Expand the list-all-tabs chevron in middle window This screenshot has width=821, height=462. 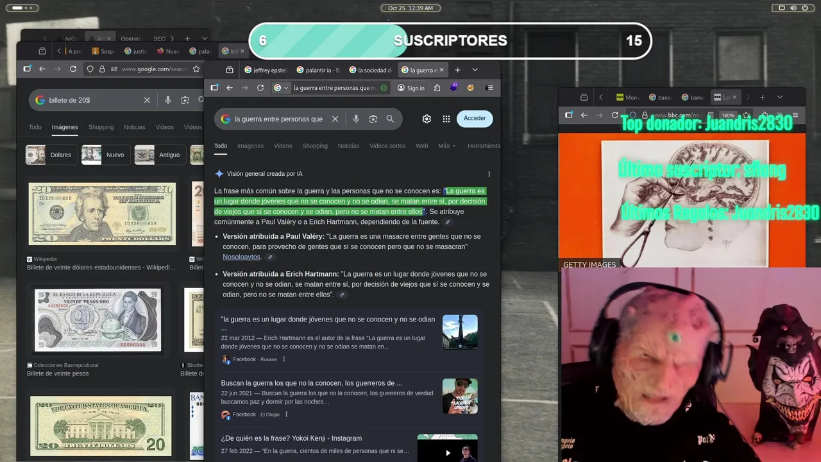point(475,70)
